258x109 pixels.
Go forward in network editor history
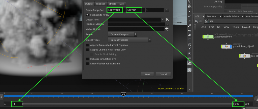pyautogui.click(x=200, y=21)
